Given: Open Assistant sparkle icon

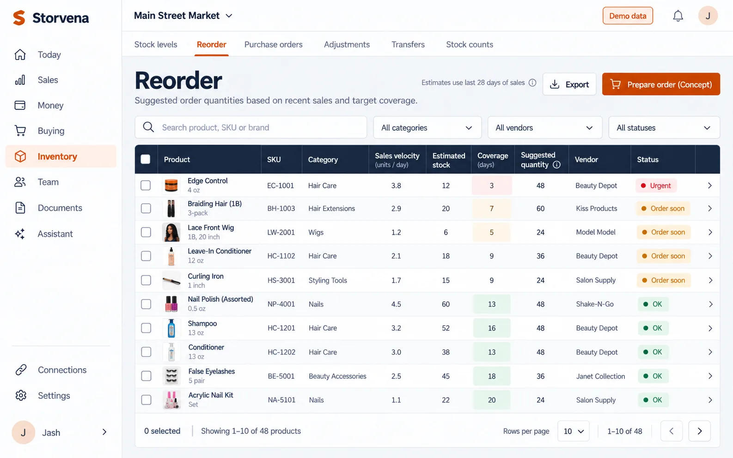Looking at the screenshot, I should pos(20,234).
